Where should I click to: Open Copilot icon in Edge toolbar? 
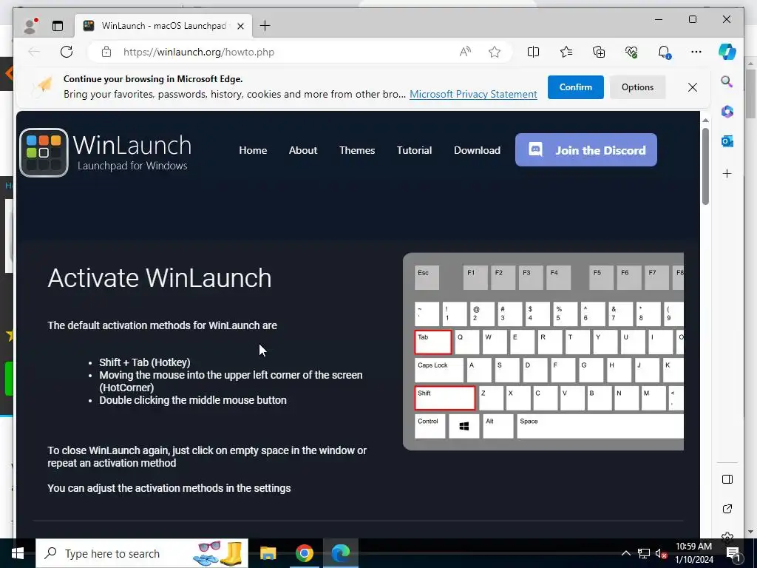[727, 52]
